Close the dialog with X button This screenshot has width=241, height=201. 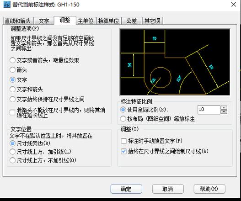point(234,5)
